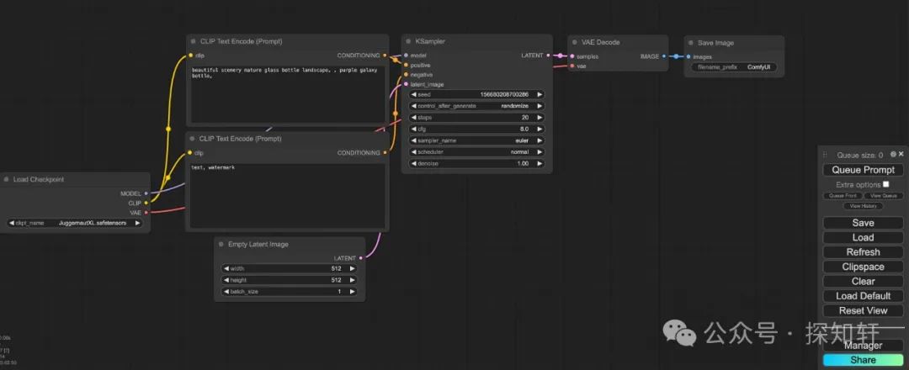Edit filename_prefix ComfyUI field
The image size is (909, 370).
pos(733,67)
